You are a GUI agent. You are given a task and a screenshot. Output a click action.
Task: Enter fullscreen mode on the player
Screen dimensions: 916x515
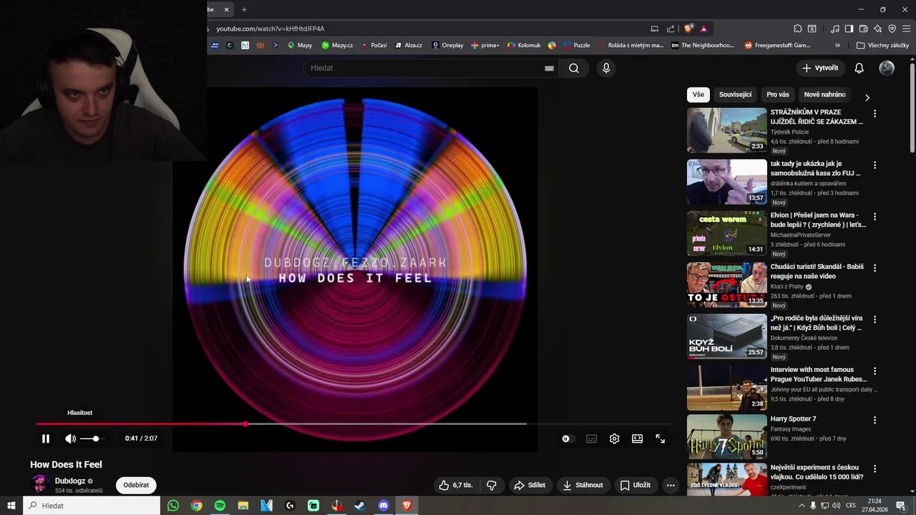pos(660,438)
